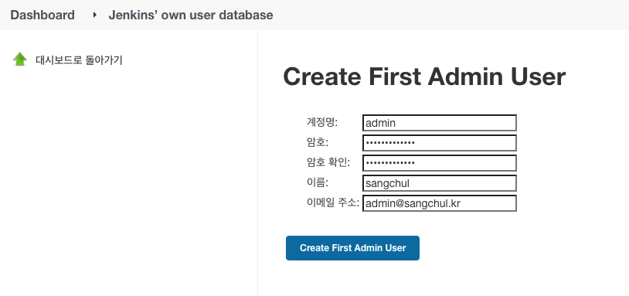Click the large Create First Admin User heading
The image size is (629, 296).
click(x=424, y=77)
